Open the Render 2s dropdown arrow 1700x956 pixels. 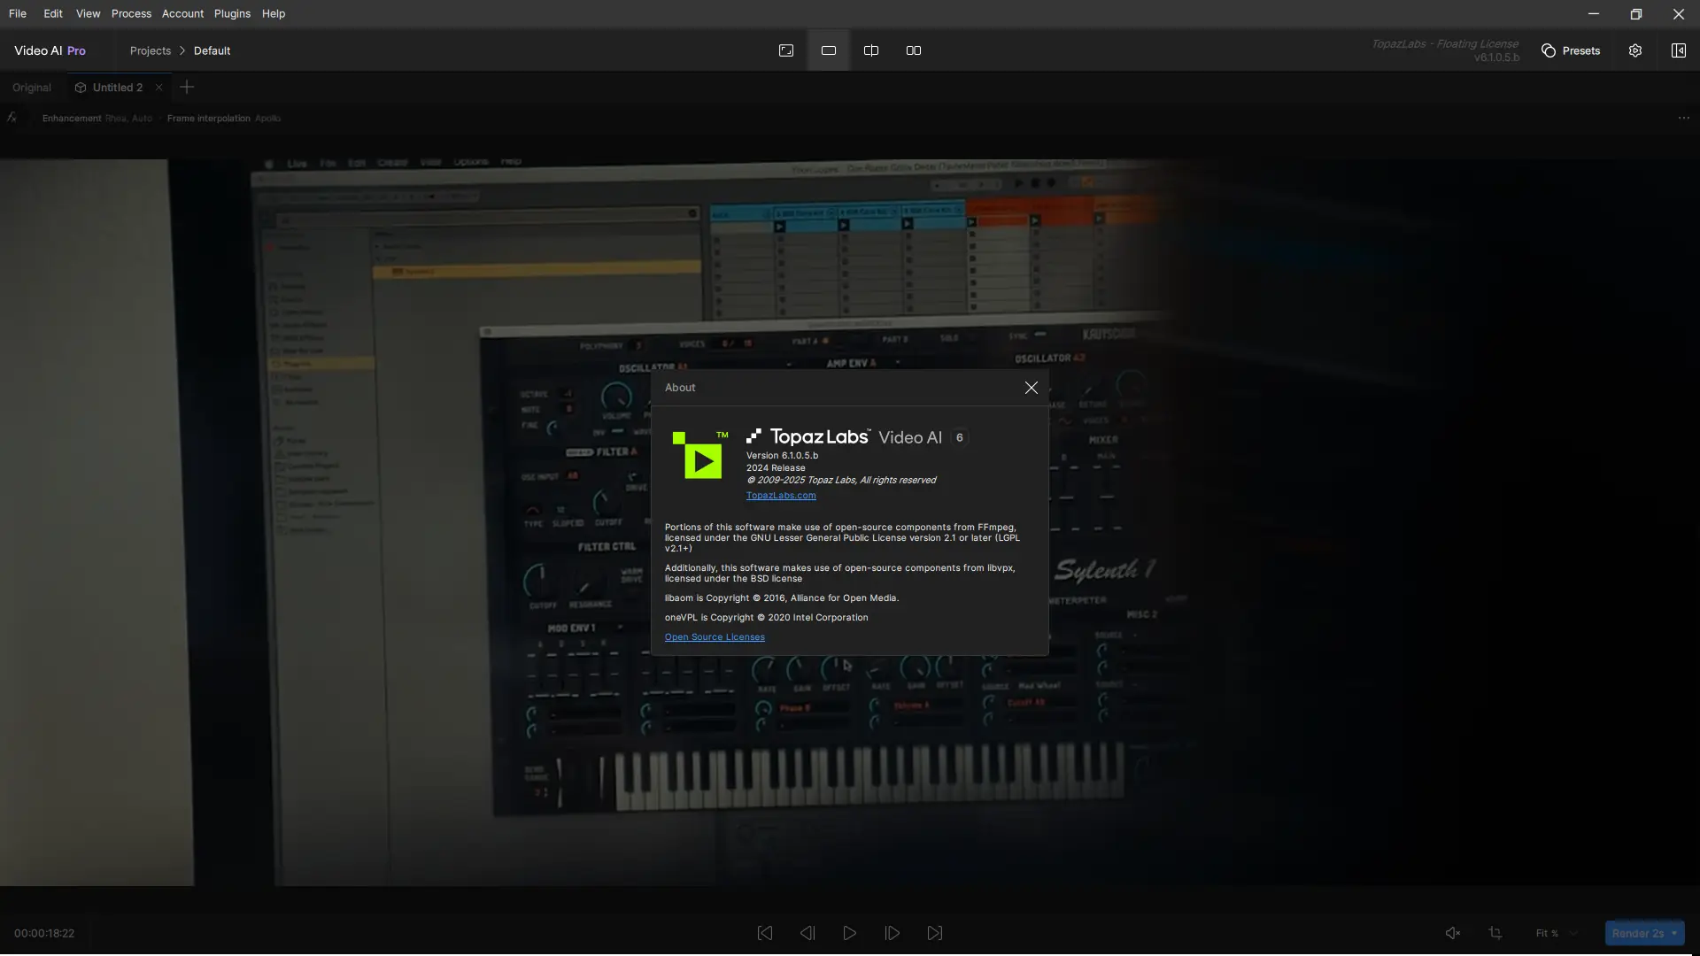pyautogui.click(x=1674, y=933)
